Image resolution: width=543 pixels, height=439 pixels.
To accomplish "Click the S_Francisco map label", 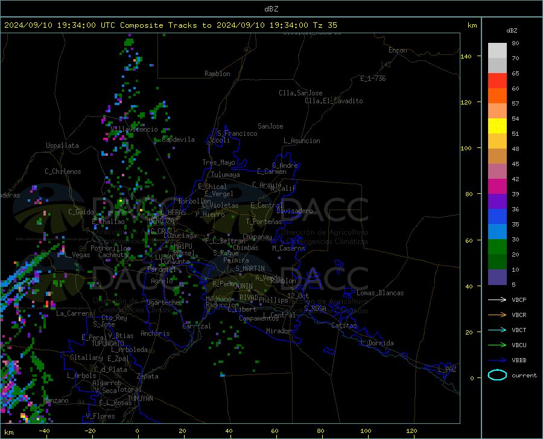I will [237, 133].
